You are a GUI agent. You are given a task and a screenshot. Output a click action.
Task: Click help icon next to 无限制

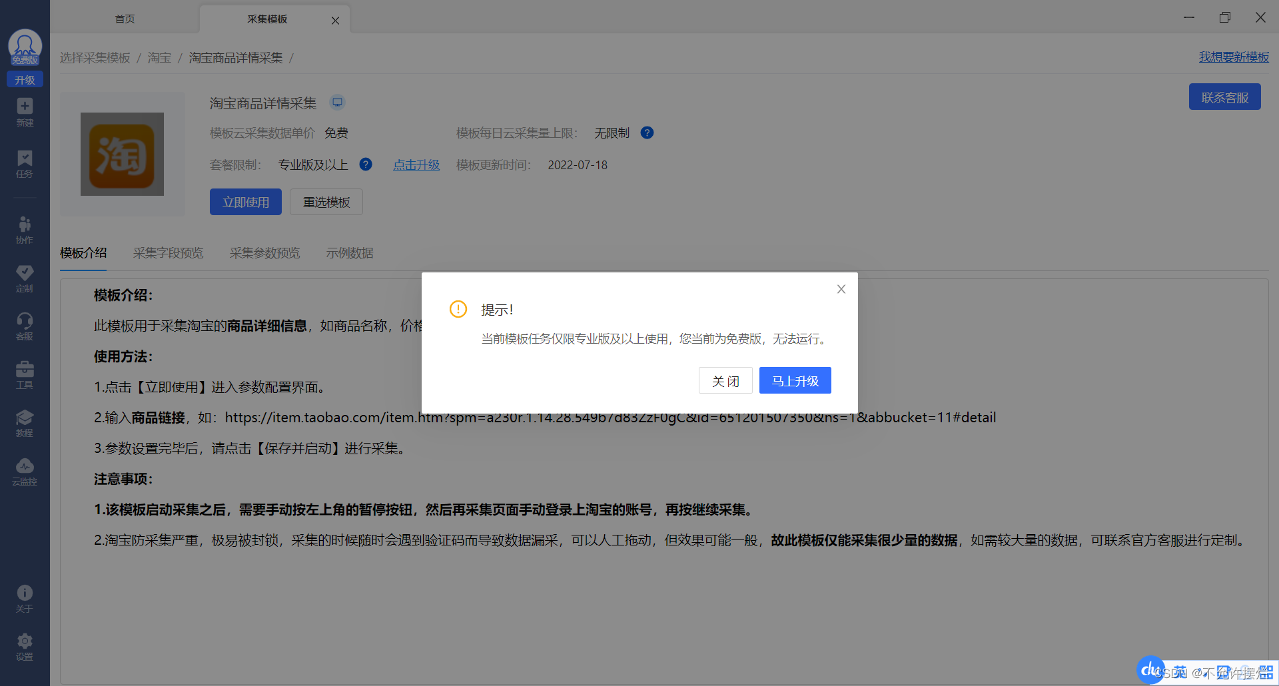(x=647, y=133)
